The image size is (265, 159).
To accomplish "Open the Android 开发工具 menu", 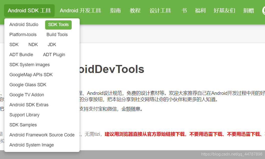I will (80, 11).
